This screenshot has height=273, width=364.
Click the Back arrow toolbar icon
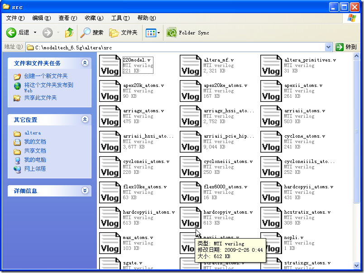(12, 33)
